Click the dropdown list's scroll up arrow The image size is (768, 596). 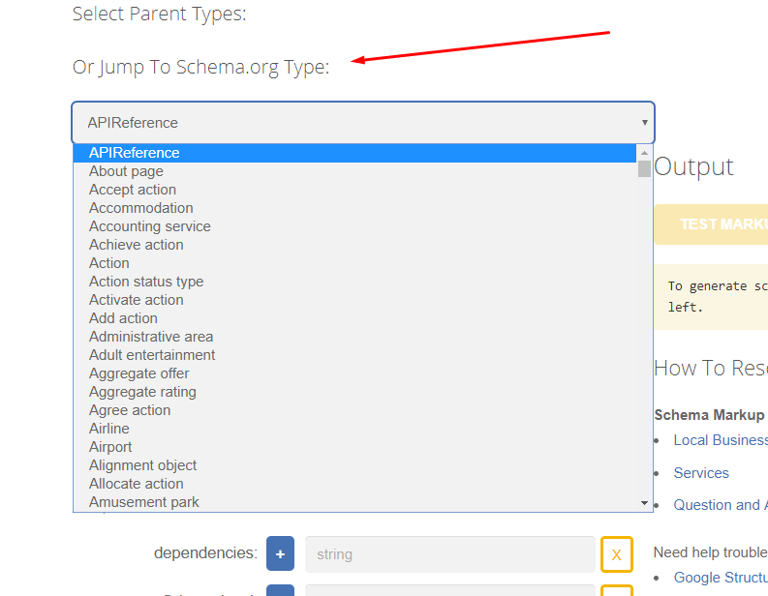coord(644,153)
